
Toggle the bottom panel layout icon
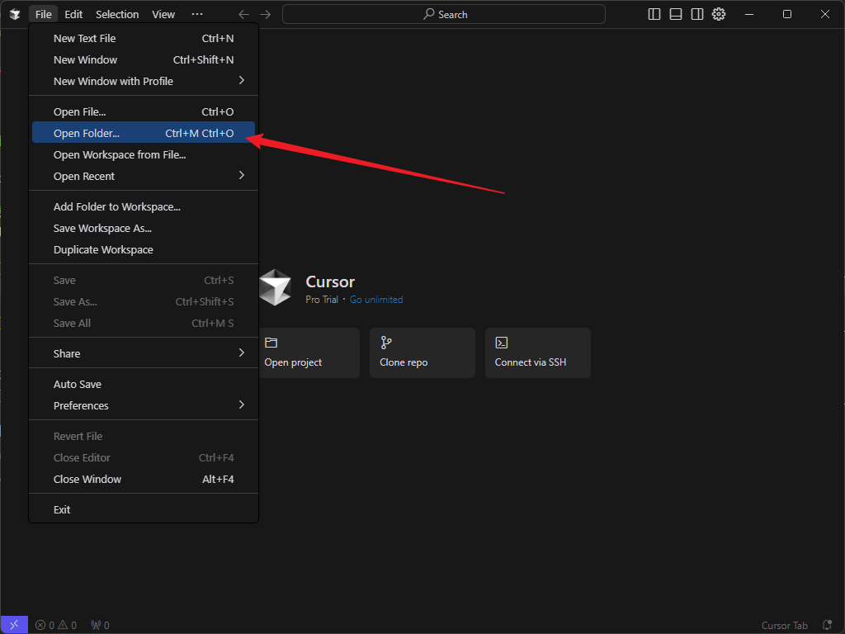click(x=676, y=15)
